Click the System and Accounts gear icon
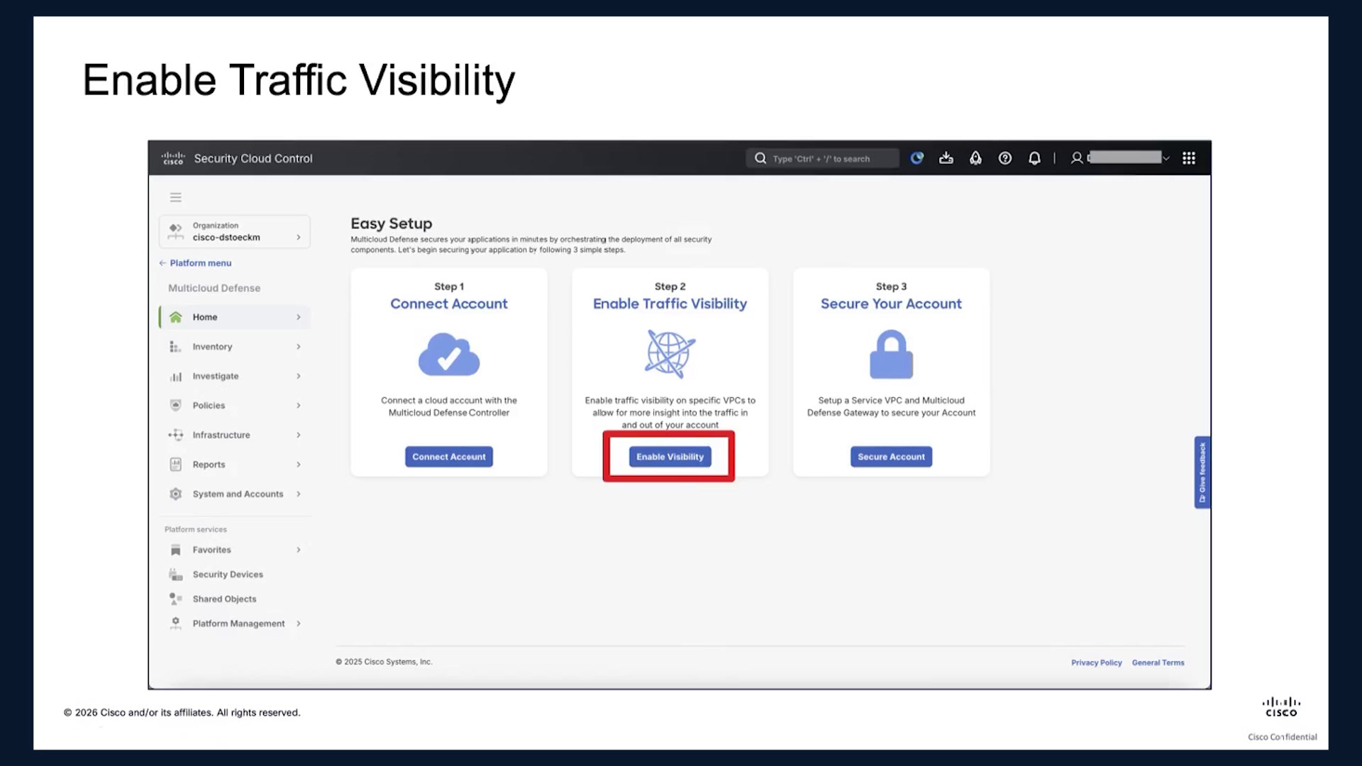Viewport: 1362px width, 766px height. 175,494
